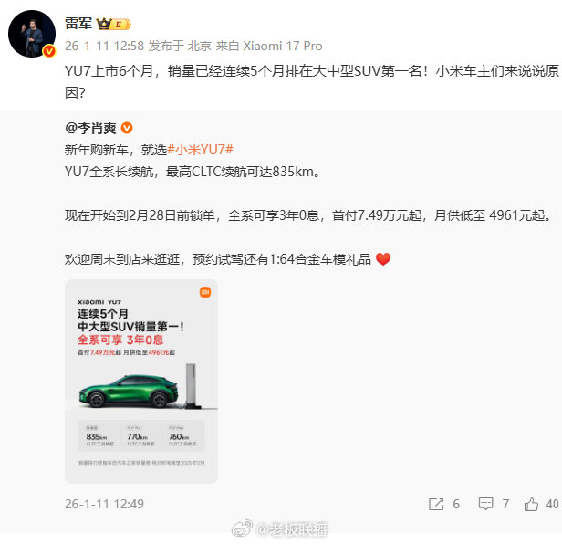Like the post with thumbs-up icon
The height and width of the screenshot is (544, 562).
coord(531,504)
